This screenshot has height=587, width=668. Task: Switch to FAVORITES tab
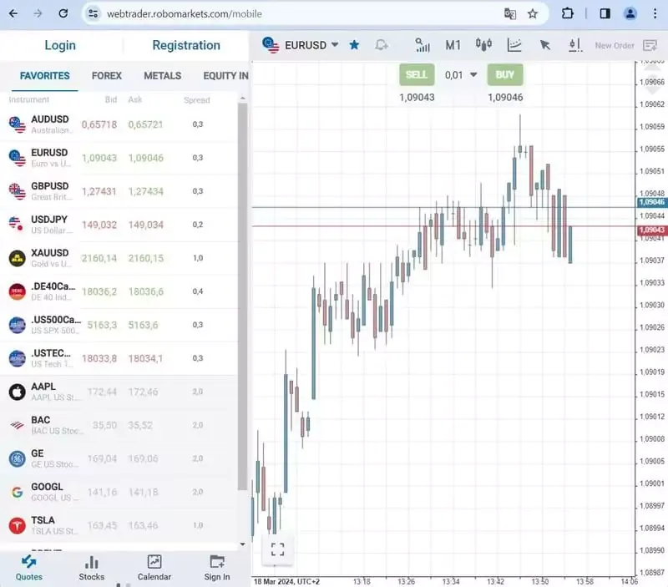(45, 76)
